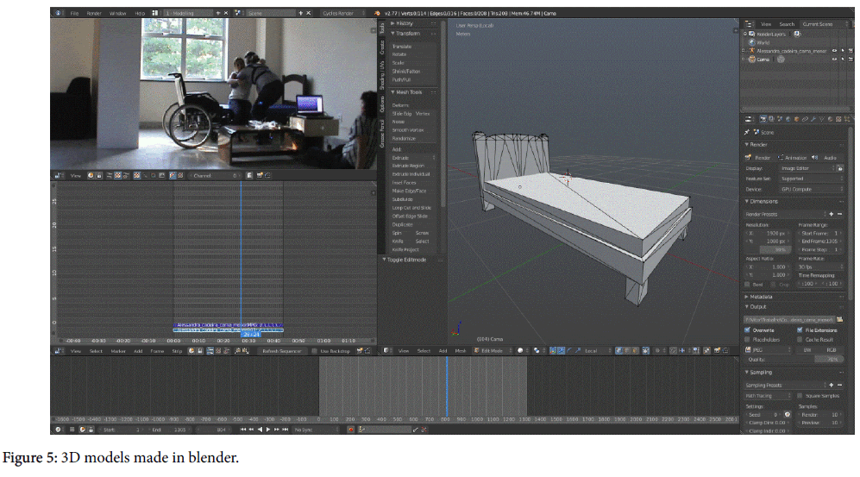Click the plus icon beside Render Presets
The width and height of the screenshot is (860, 477).
(831, 215)
